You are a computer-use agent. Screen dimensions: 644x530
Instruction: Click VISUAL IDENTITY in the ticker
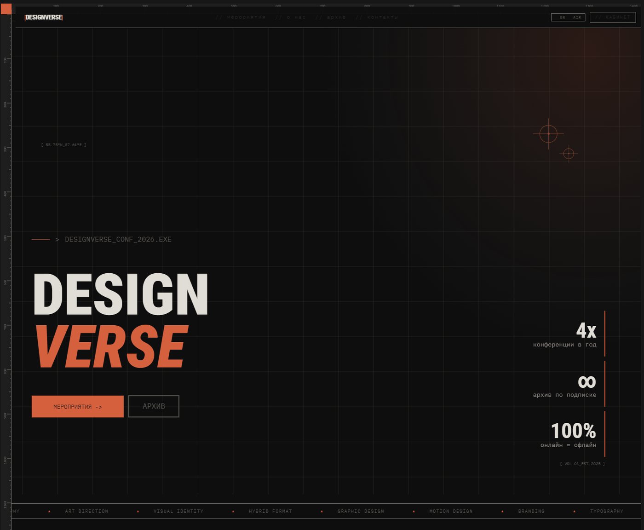(x=178, y=511)
